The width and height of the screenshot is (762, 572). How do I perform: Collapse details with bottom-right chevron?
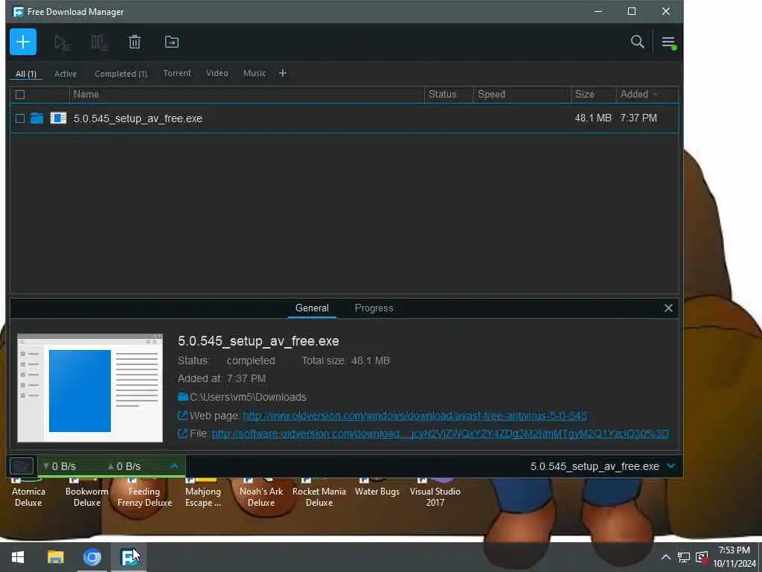[x=671, y=466]
